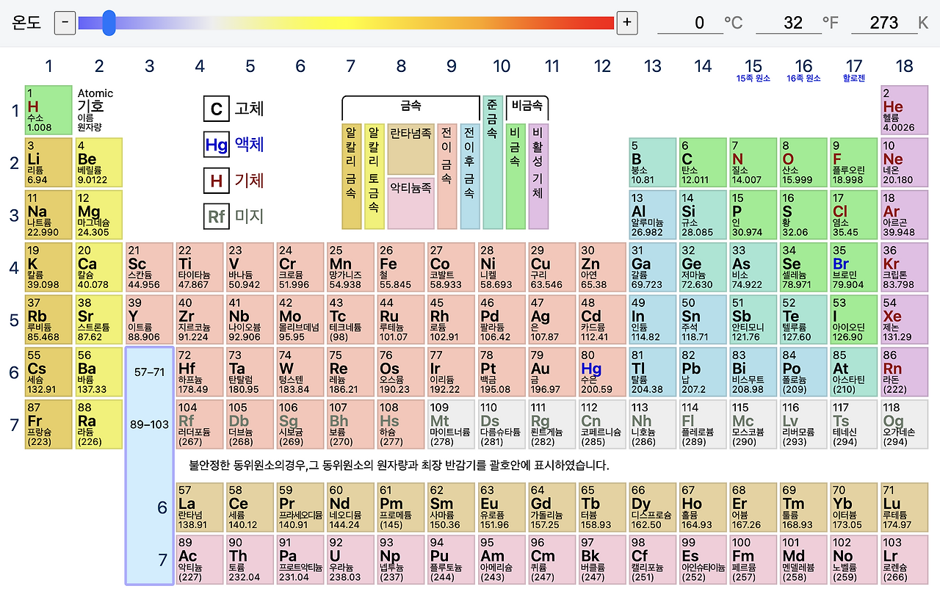The height and width of the screenshot is (597, 940).
Task: Select the Francium (Fr) element tile
Action: tap(48, 424)
